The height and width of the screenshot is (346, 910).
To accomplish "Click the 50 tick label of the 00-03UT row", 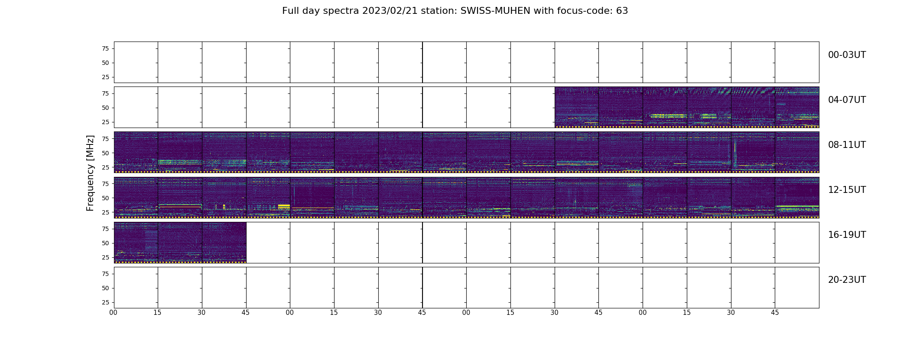I will point(105,63).
